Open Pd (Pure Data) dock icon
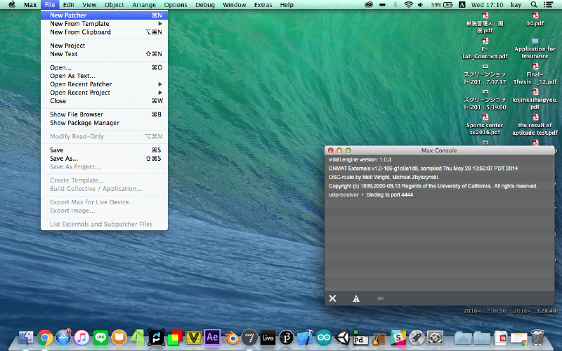The width and height of the screenshot is (562, 351). (x=360, y=338)
